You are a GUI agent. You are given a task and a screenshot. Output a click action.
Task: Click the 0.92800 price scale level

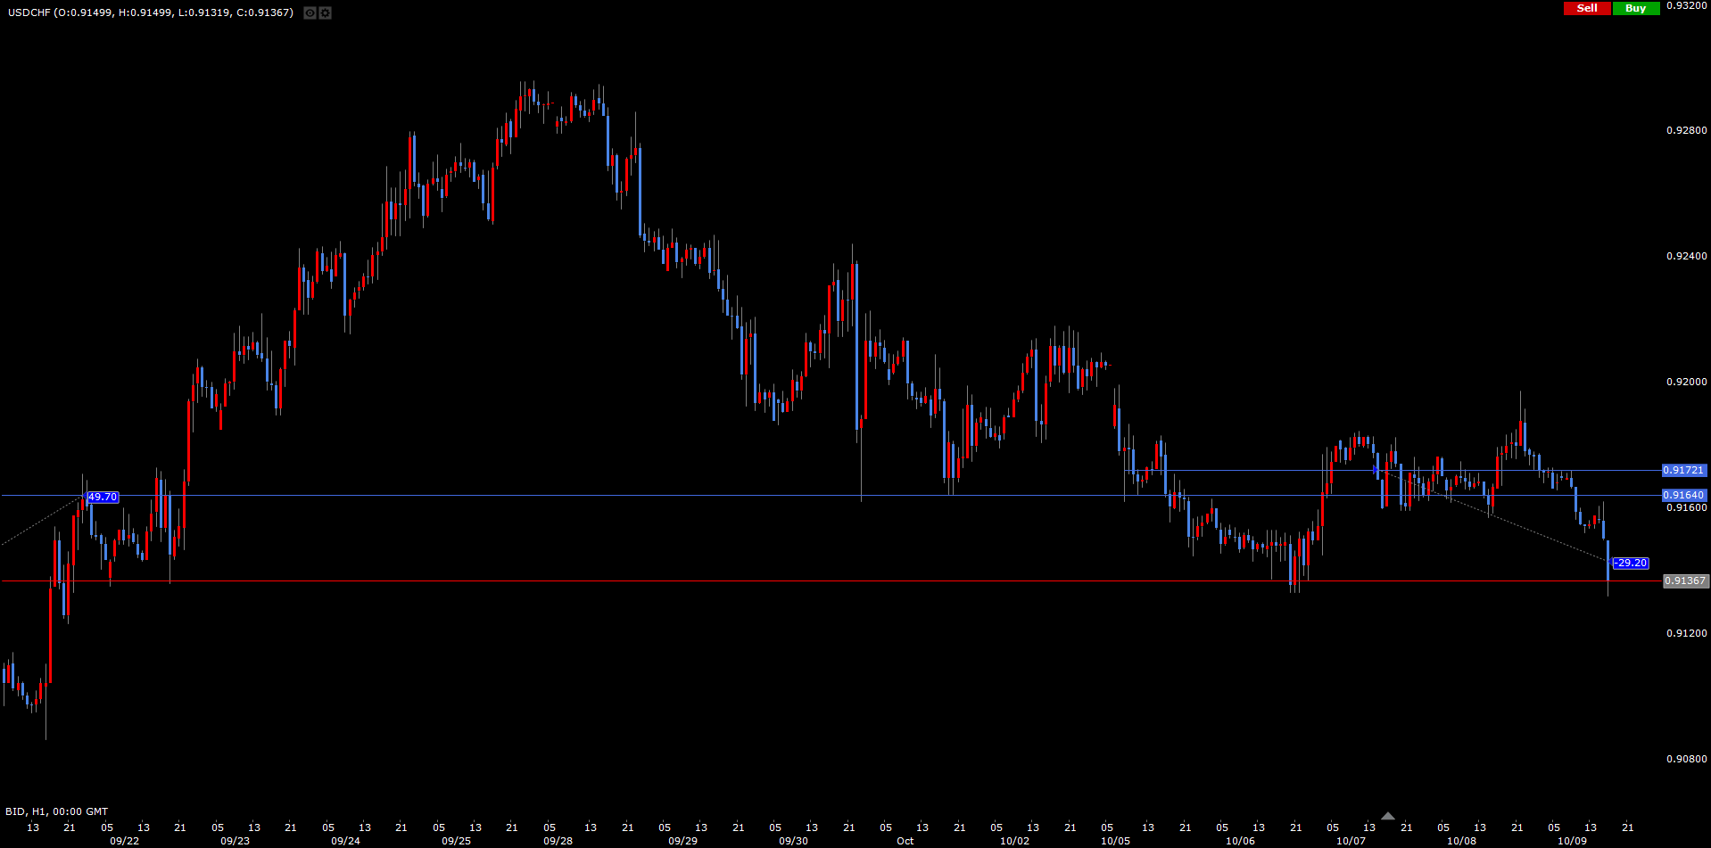[x=1686, y=130]
